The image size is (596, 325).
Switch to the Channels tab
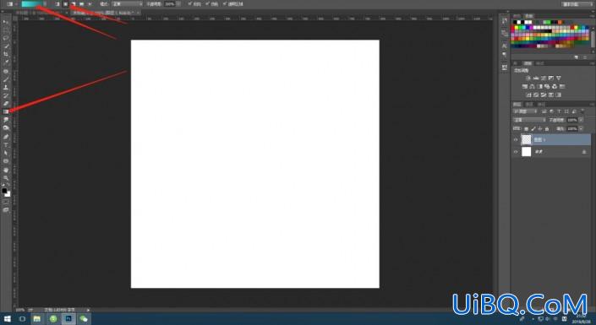coord(529,104)
